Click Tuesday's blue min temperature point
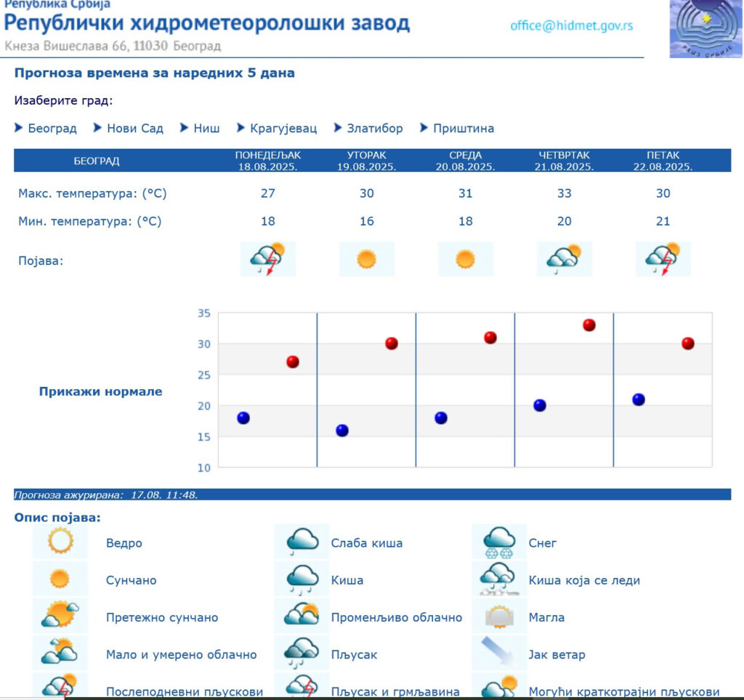 tap(342, 430)
